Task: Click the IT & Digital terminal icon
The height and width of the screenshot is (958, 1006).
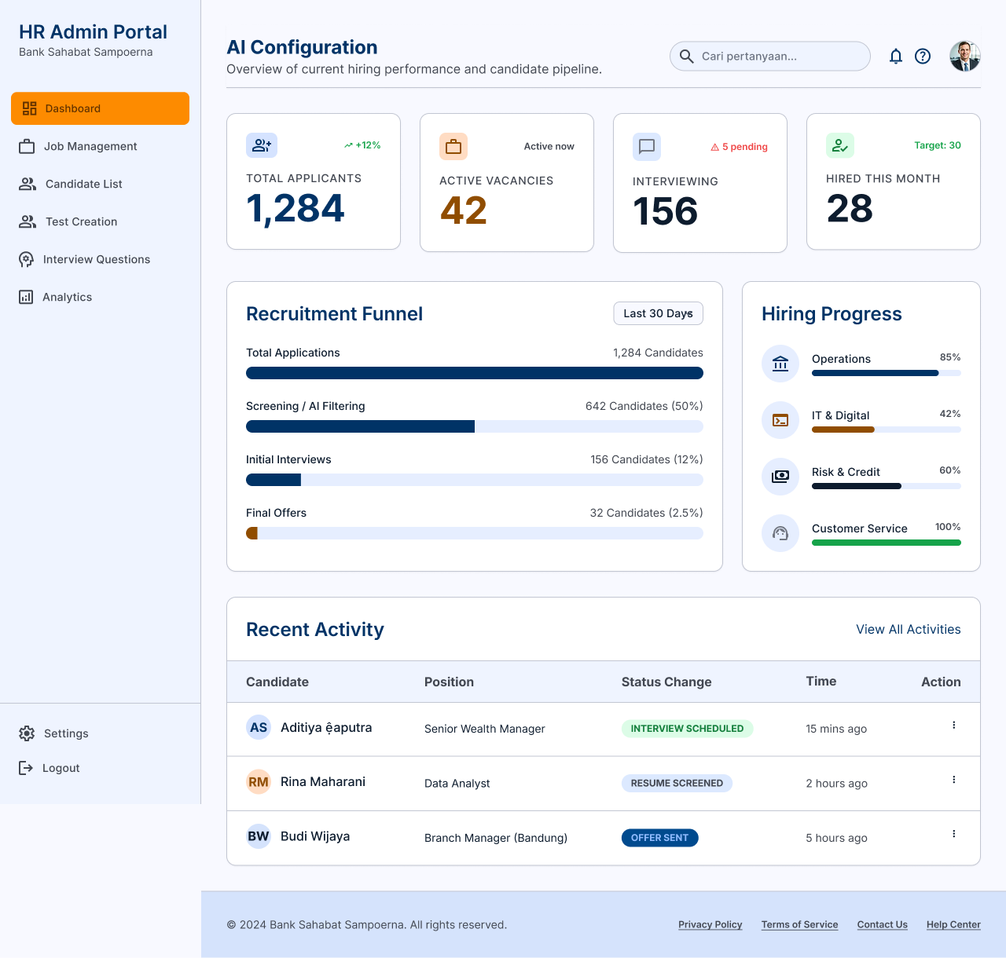Action: click(x=780, y=420)
